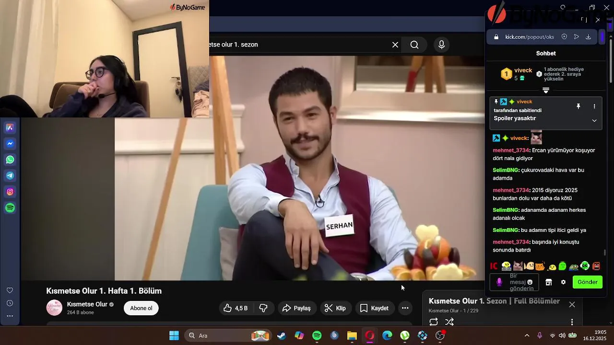This screenshot has height=345, width=614.
Task: Start YouTube voice search microphone
Action: 442,45
